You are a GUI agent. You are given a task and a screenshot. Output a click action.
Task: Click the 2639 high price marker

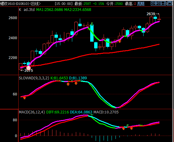(x=151, y=14)
